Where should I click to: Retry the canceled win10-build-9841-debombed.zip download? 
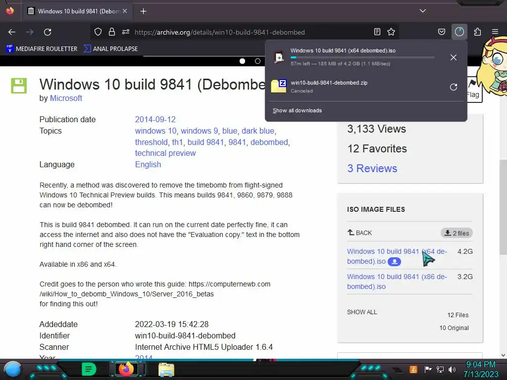(454, 87)
